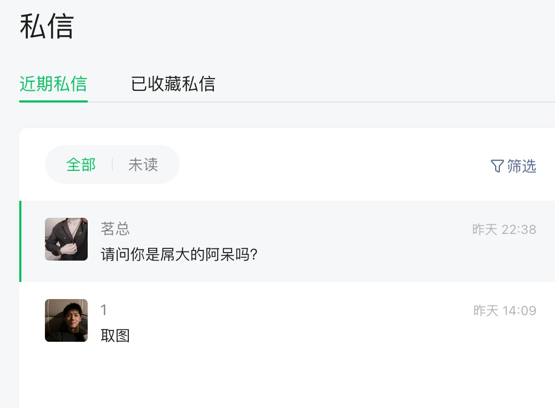Viewport: 555px width, 408px height.
Task: Click the sender name 1
Action: pos(104,310)
